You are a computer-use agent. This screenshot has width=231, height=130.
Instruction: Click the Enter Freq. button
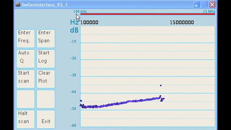(26, 39)
